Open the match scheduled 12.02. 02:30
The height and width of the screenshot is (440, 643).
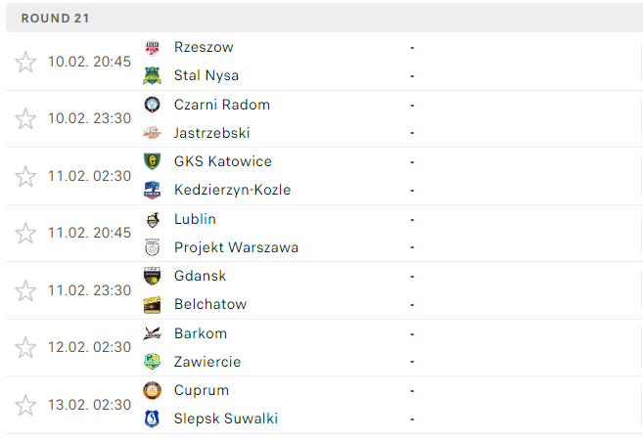(x=324, y=347)
